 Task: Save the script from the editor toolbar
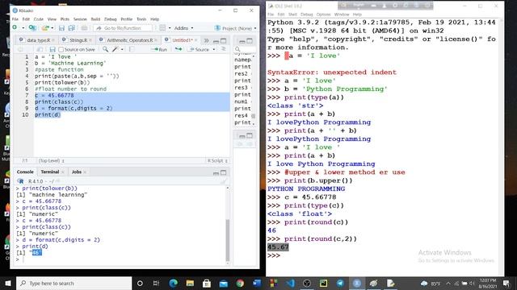(53, 49)
